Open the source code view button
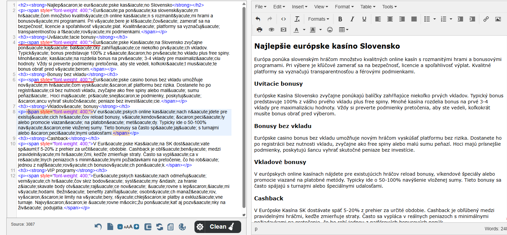This screenshot has height=235, width=507. coord(283,19)
